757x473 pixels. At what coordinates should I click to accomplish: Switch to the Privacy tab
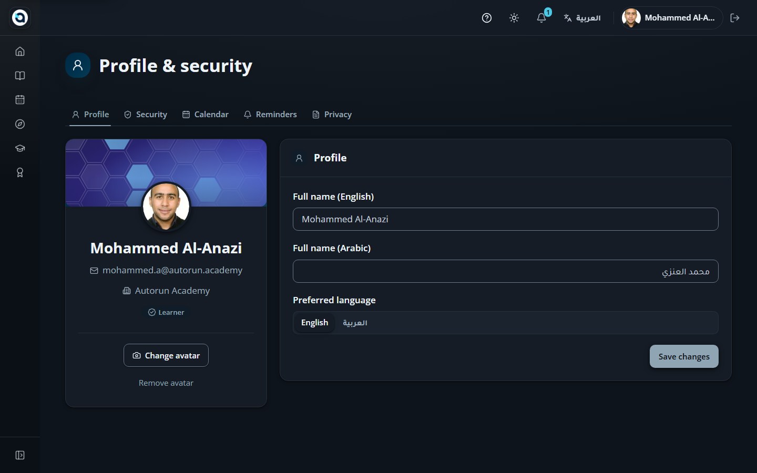coord(332,115)
